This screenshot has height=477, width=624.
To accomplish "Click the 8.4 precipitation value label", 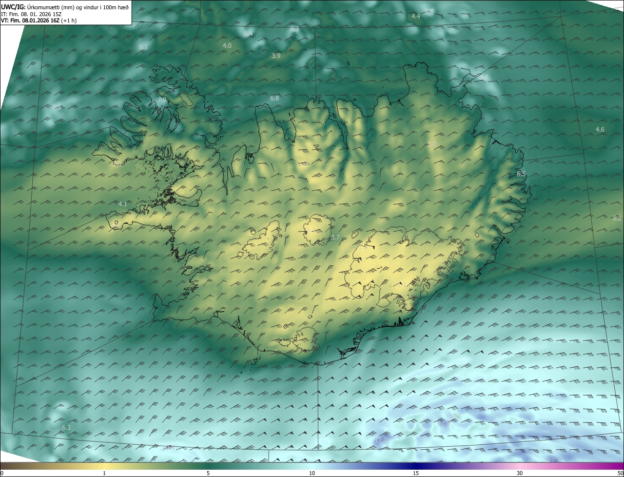I will (x=248, y=34).
